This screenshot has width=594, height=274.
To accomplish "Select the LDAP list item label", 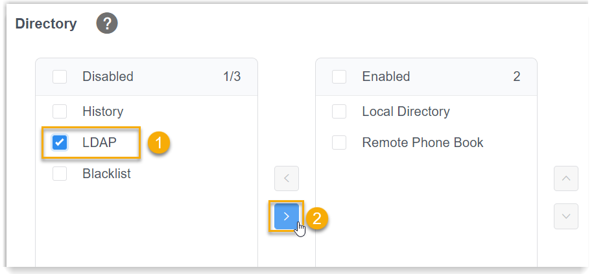I will pos(99,143).
